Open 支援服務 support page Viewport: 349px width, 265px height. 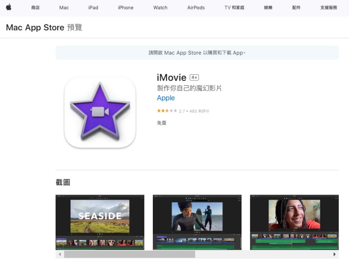[x=328, y=8]
